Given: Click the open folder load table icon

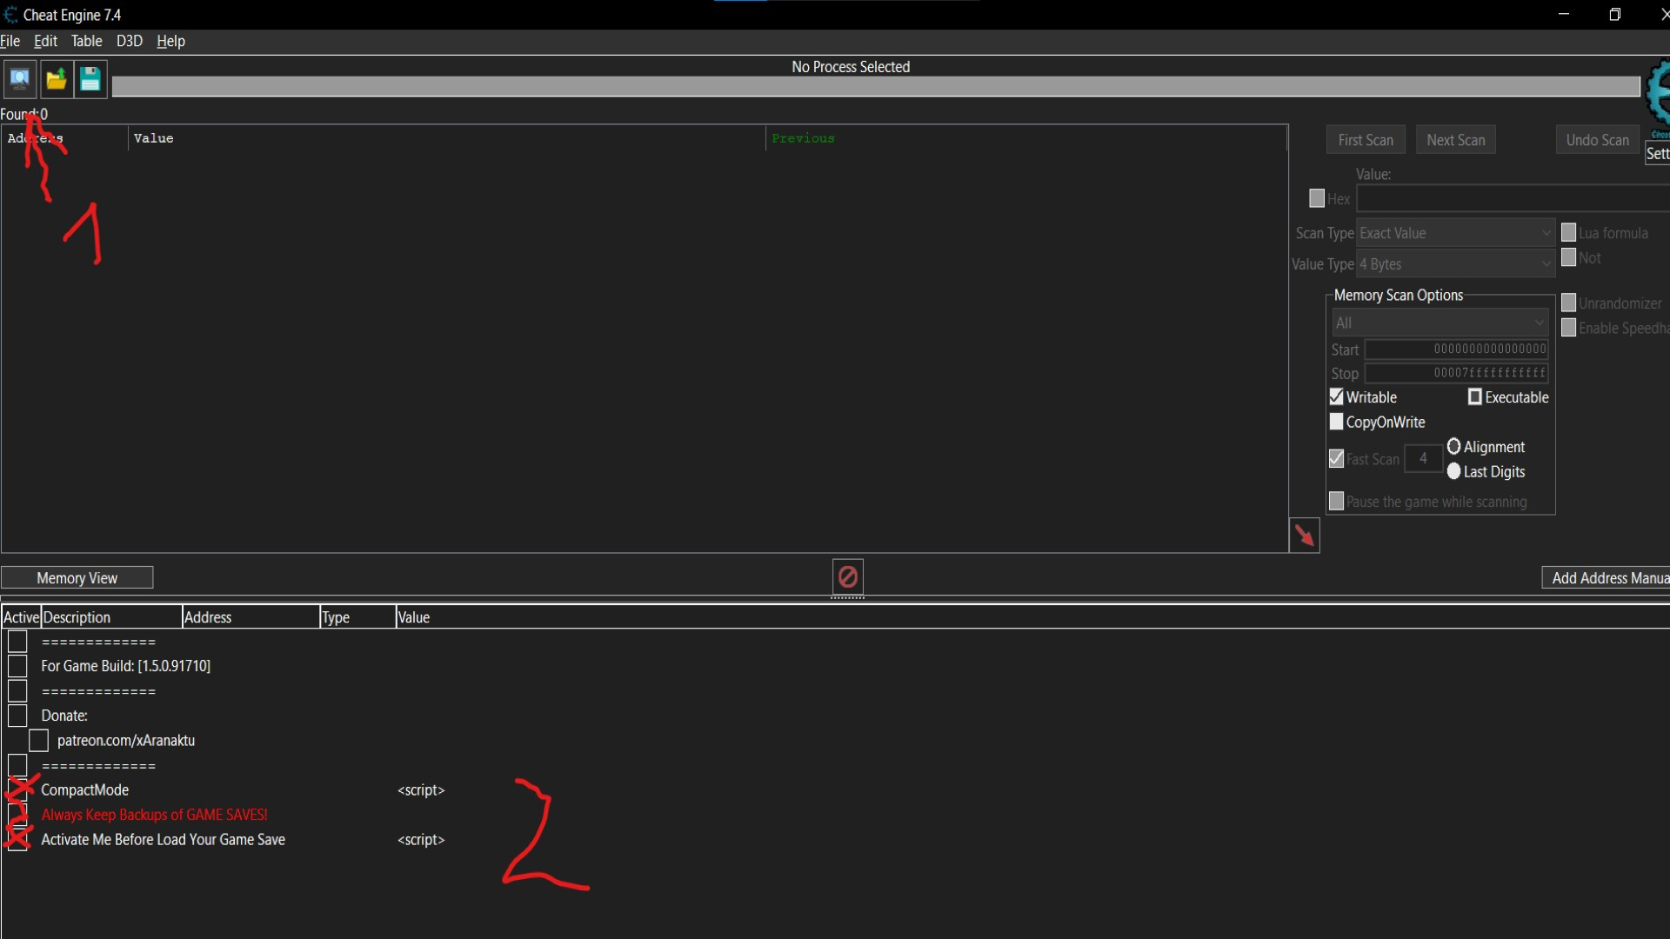Looking at the screenshot, I should [x=56, y=80].
